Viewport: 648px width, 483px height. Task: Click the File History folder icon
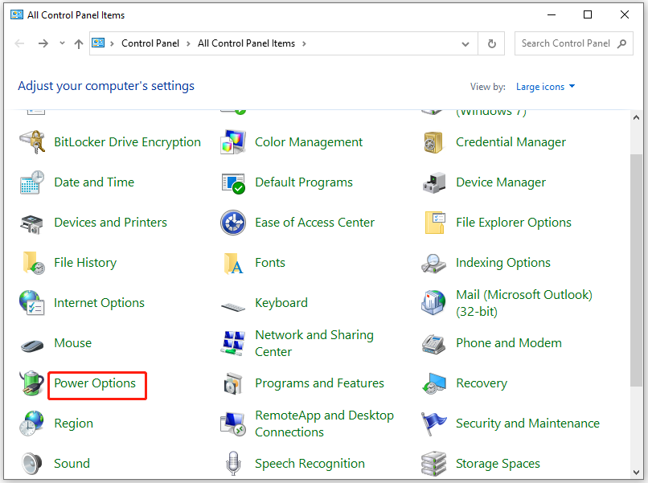pyautogui.click(x=33, y=263)
